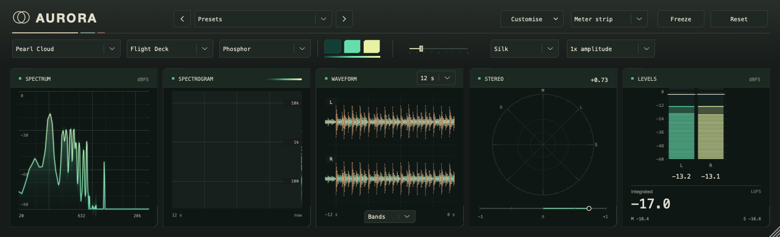Click the R waveform channel label

point(331,159)
